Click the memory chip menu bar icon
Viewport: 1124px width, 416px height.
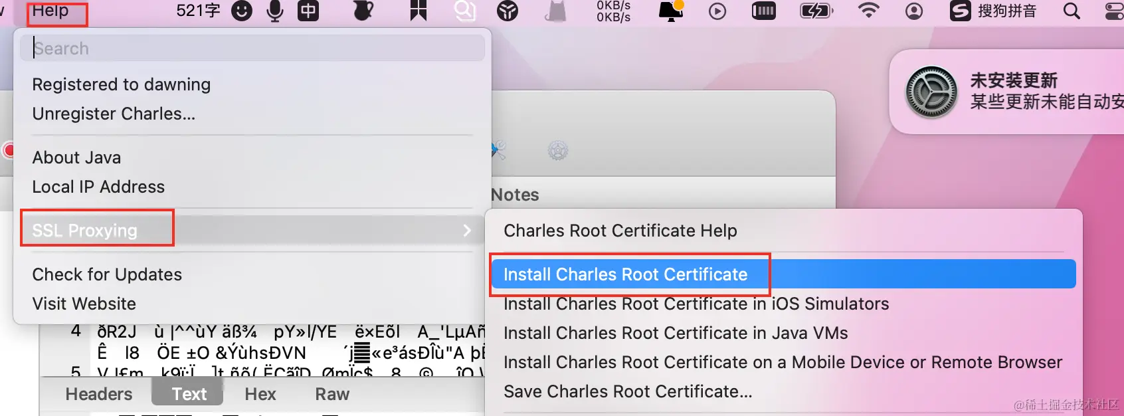[764, 11]
